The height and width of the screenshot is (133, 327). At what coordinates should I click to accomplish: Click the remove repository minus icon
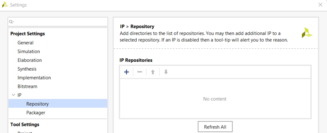140,72
